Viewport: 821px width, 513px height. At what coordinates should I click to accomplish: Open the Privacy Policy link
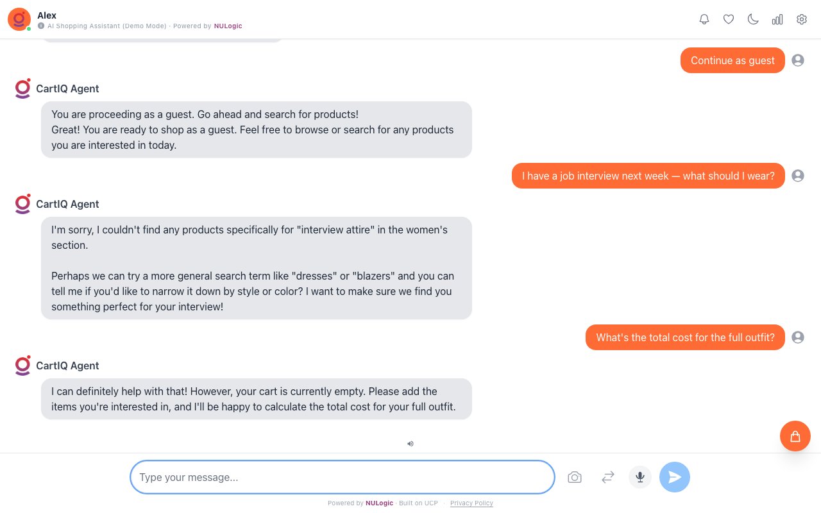tap(471, 503)
